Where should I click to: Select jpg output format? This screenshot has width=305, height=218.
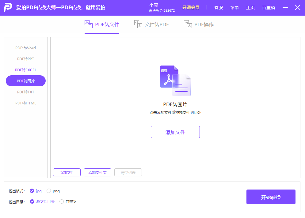[36, 191]
